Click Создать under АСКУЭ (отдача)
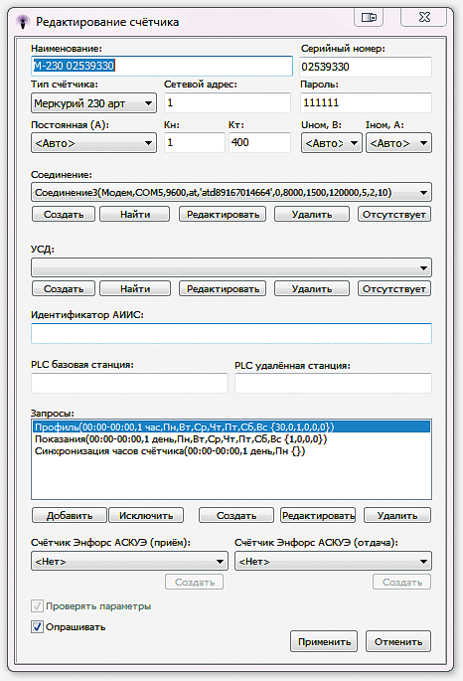Screen dimensions: 463x681 coord(401,582)
